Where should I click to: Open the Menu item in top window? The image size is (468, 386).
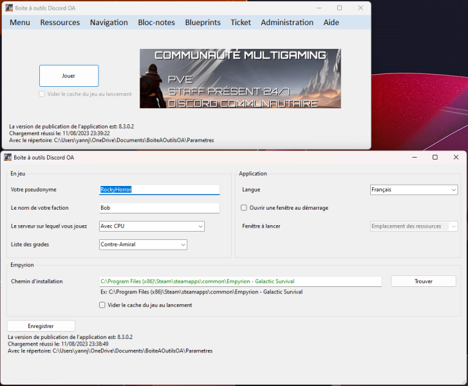tap(20, 23)
